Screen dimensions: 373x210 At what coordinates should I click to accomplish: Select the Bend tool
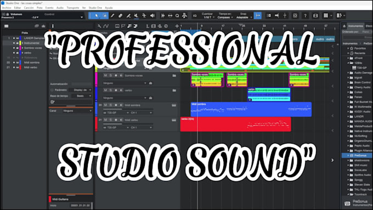pyautogui.click(x=144, y=16)
